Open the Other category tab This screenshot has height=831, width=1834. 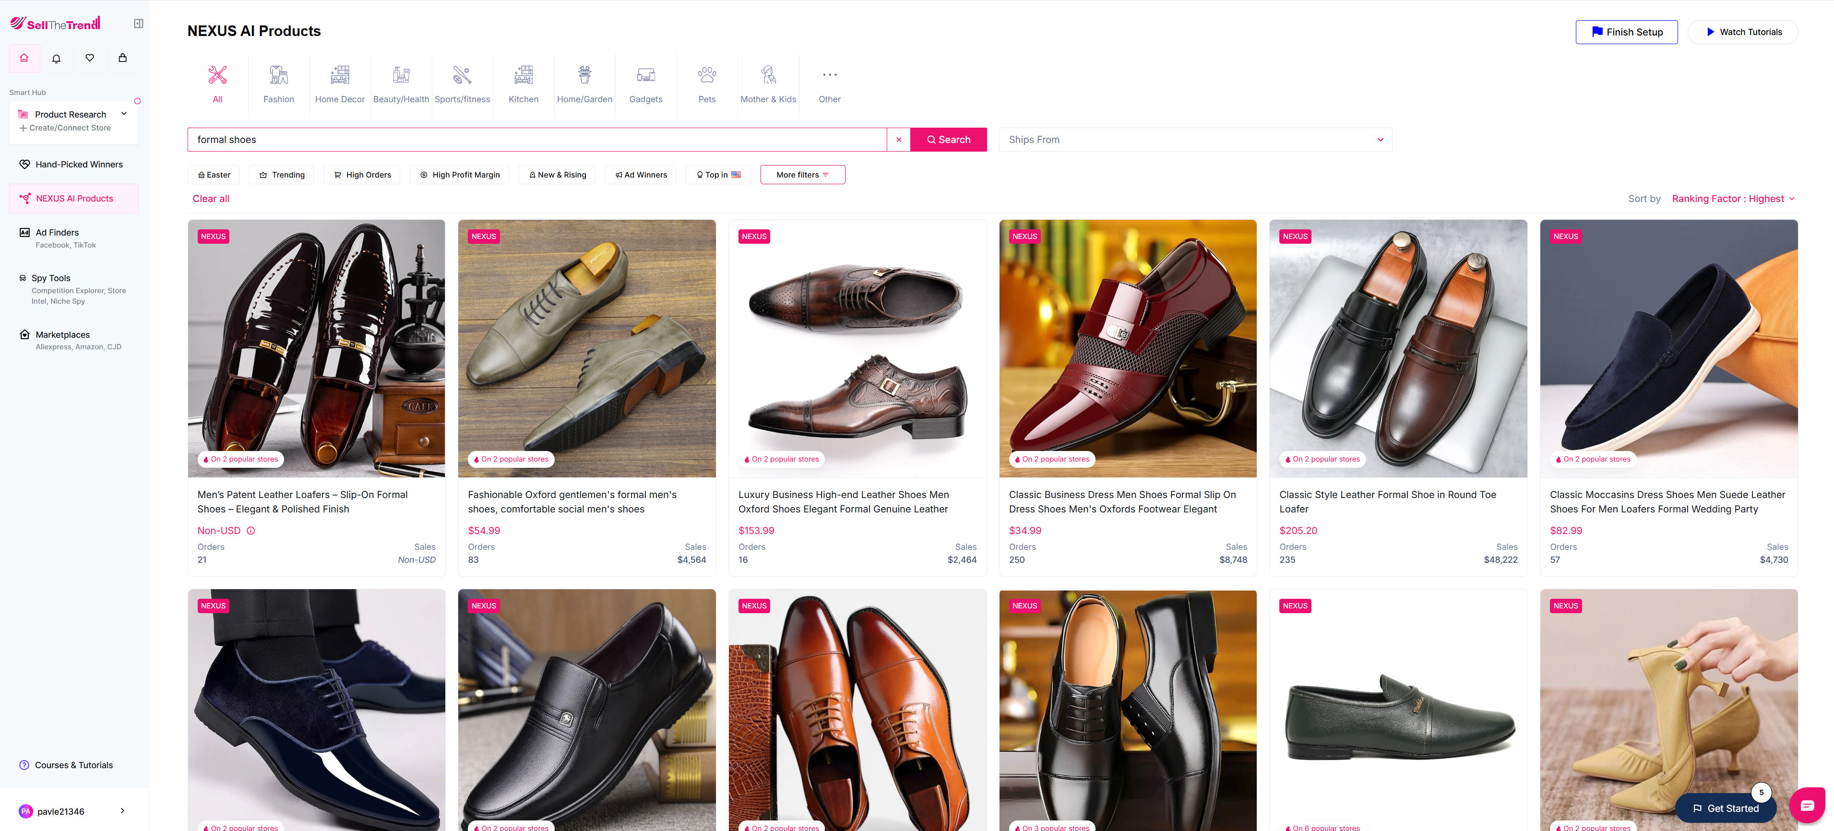tap(829, 83)
